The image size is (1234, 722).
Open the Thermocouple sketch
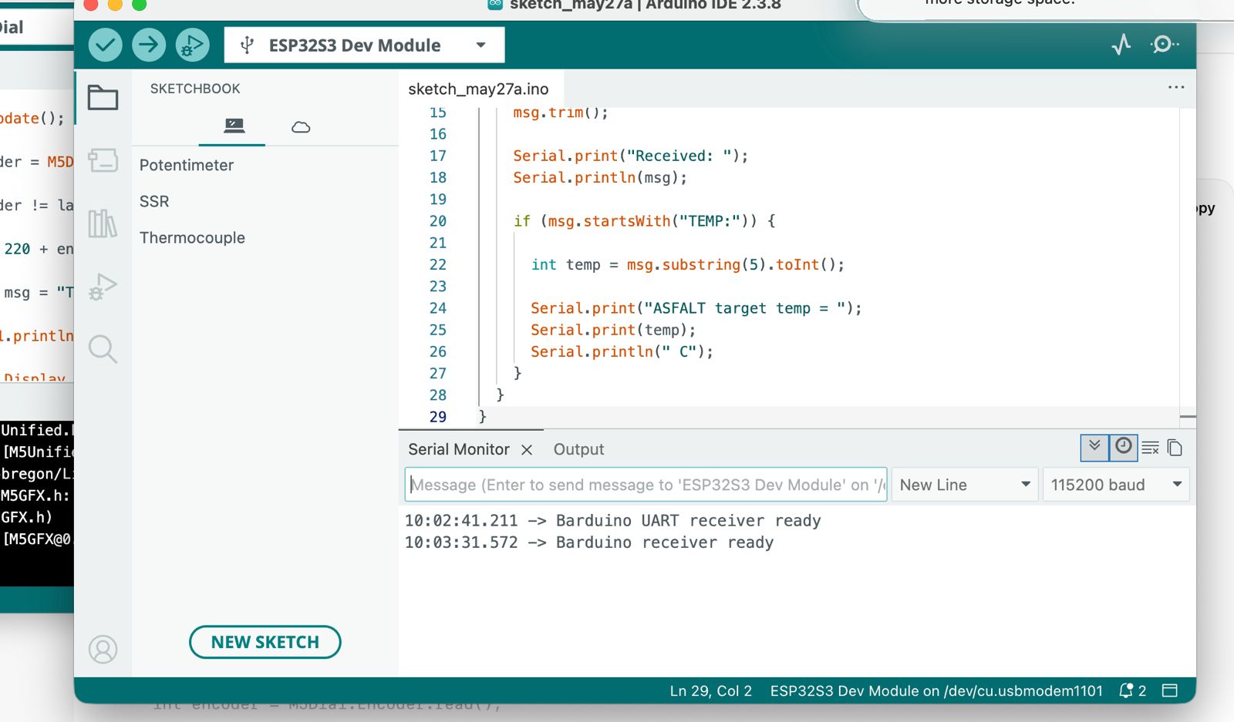tap(192, 237)
